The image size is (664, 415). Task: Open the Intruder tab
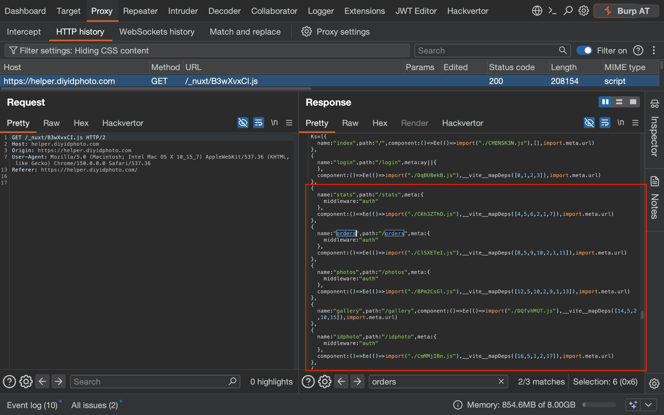(183, 11)
